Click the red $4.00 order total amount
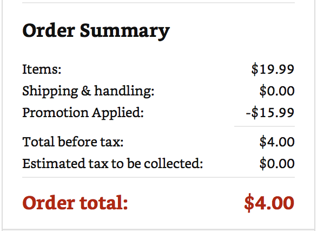 [269, 203]
